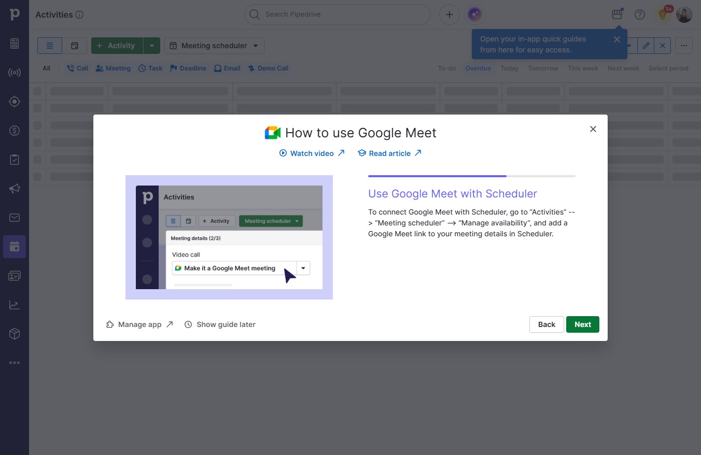Open the radar icon in the sidebar
Screen dimensions: 701x455
pyautogui.click(x=15, y=73)
